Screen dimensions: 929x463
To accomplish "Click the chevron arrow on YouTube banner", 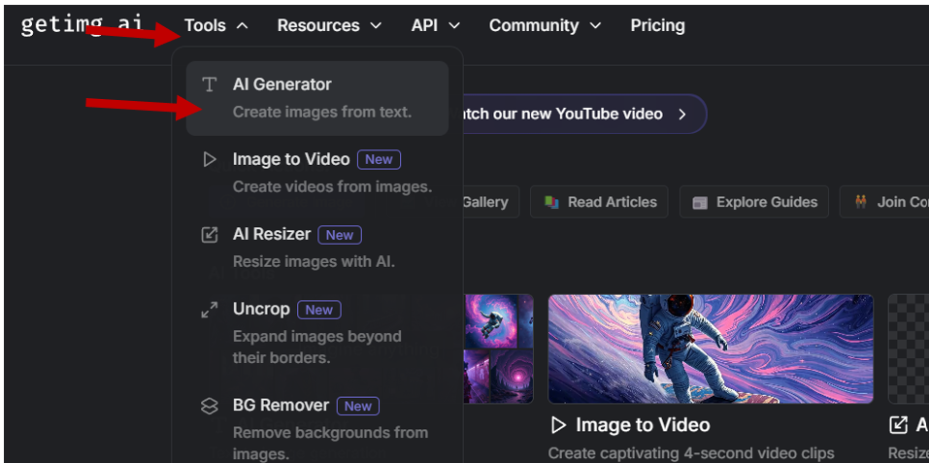I will pyautogui.click(x=682, y=114).
